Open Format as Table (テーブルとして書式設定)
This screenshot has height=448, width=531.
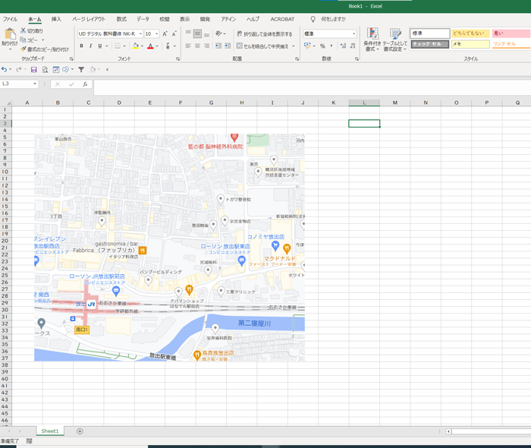coord(395,39)
